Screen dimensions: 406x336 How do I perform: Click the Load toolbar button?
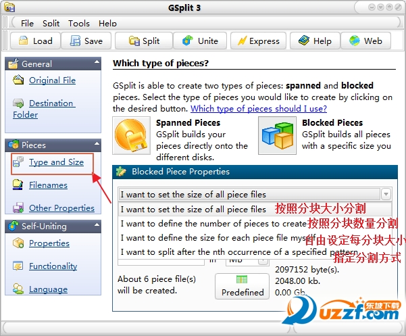pos(36,41)
